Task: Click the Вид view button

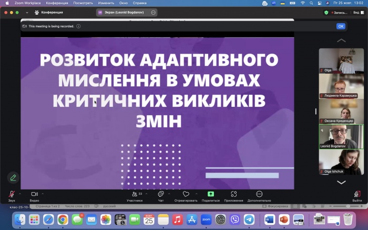Action: [358, 12]
